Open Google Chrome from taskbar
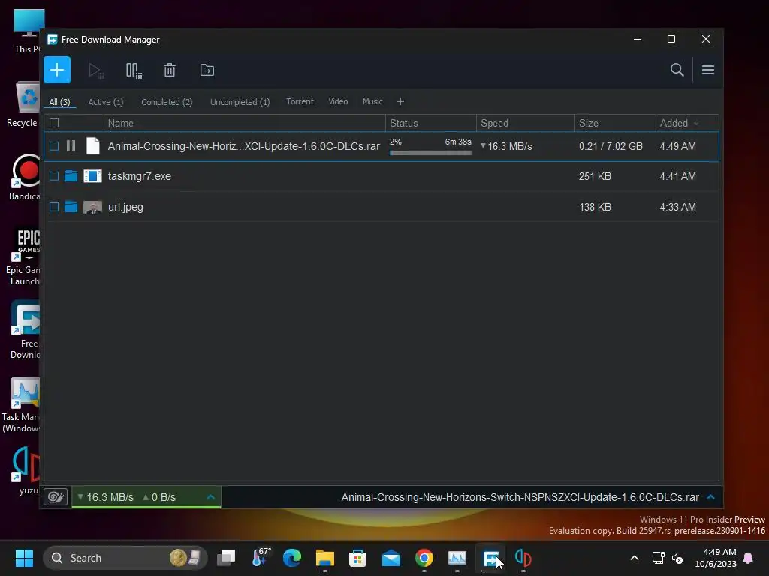This screenshot has height=576, width=769. click(424, 558)
